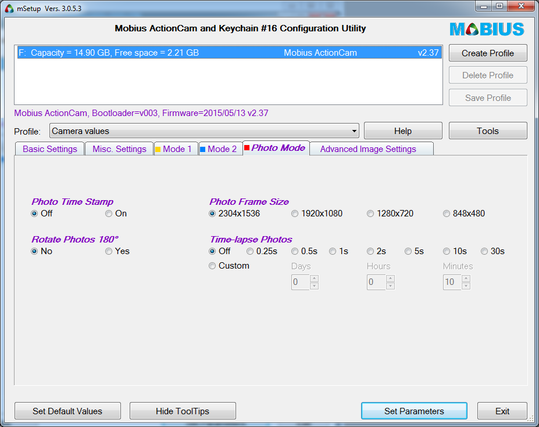
Task: Increase the Minutes spinner value
Action: point(466,278)
